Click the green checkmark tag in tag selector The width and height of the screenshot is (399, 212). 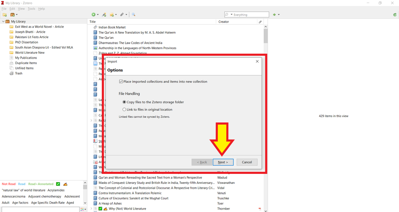[58, 184]
